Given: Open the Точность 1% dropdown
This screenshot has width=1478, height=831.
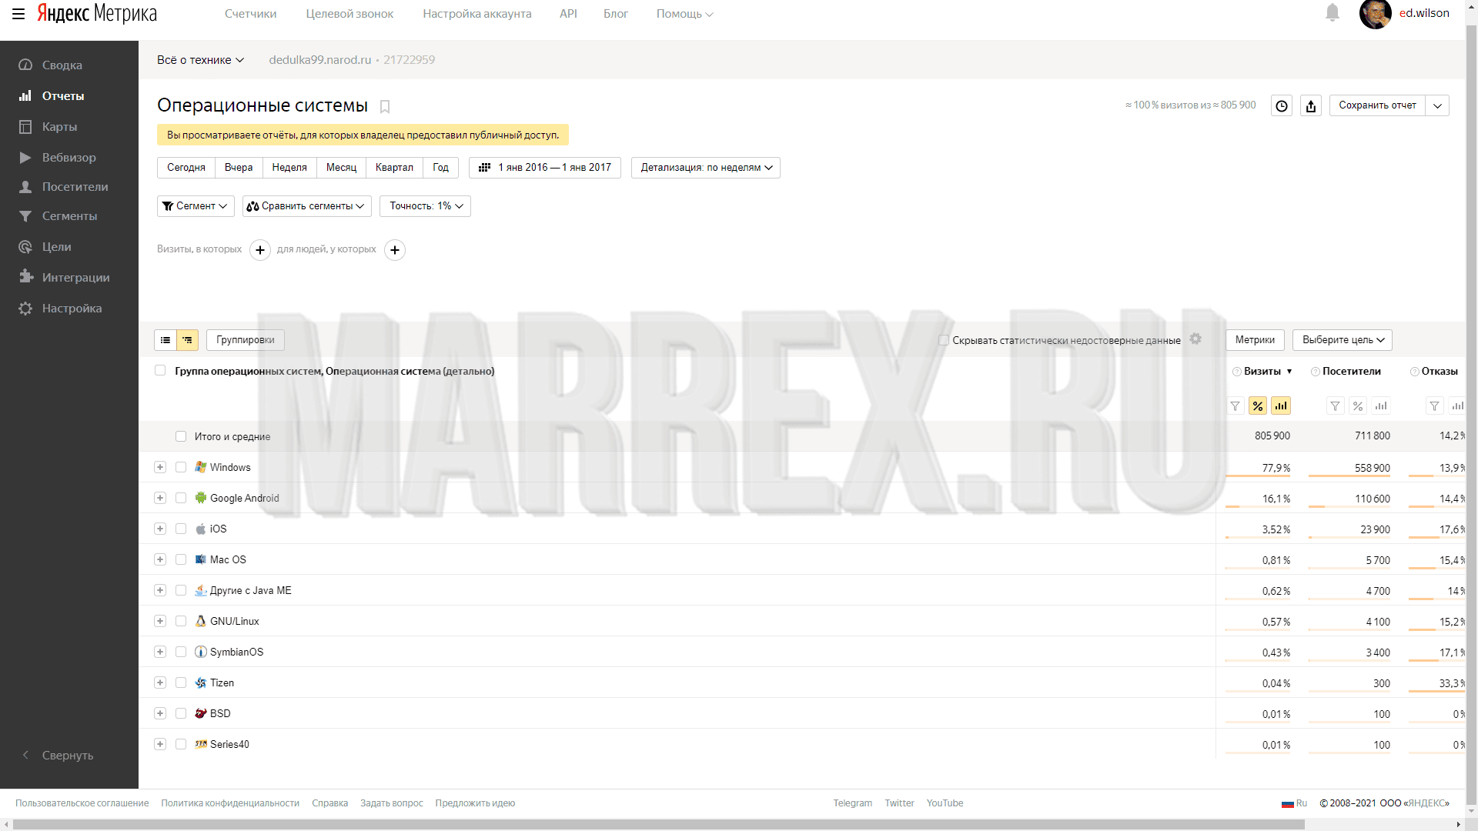Looking at the screenshot, I should (x=425, y=206).
